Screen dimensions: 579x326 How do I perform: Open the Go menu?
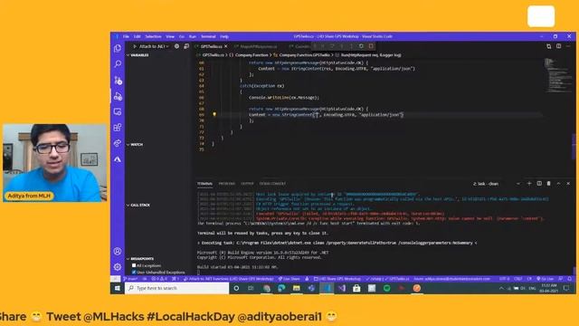[182, 36]
